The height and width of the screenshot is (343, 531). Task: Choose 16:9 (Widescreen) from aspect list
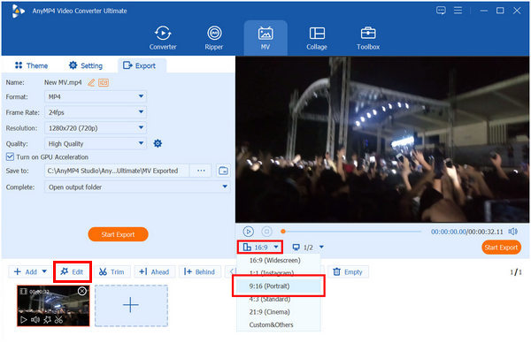[x=274, y=261]
